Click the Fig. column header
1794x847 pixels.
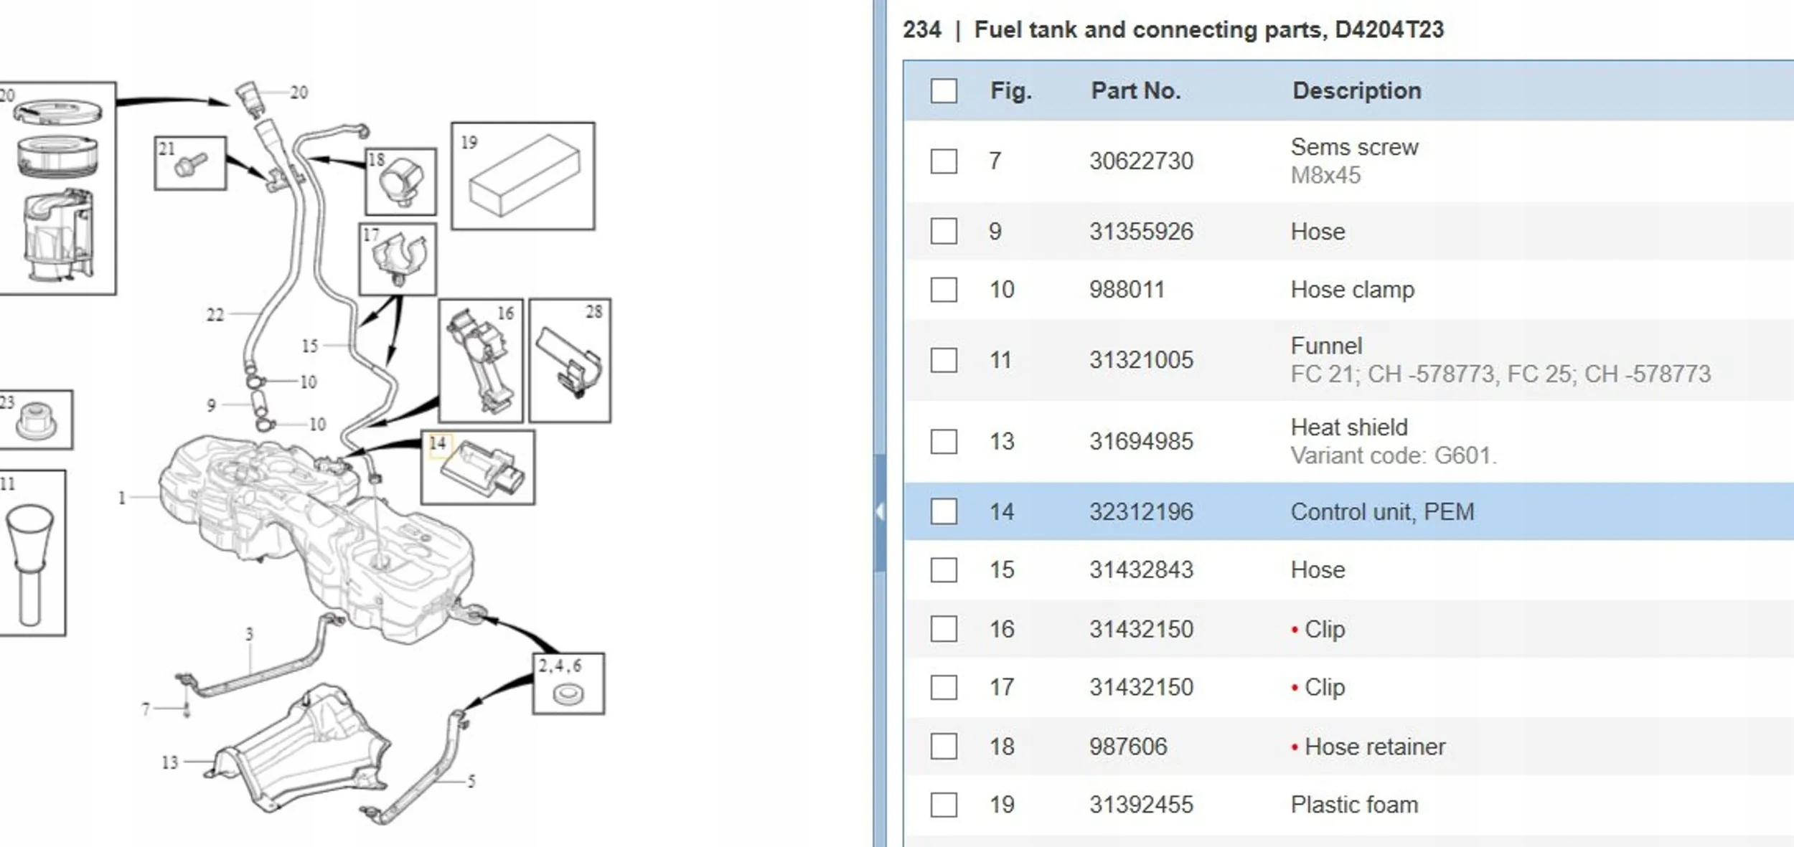pyautogui.click(x=1010, y=91)
